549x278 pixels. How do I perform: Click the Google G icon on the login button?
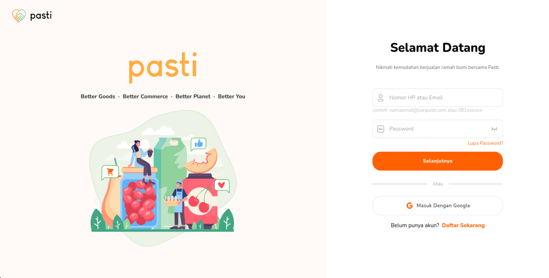pos(410,205)
